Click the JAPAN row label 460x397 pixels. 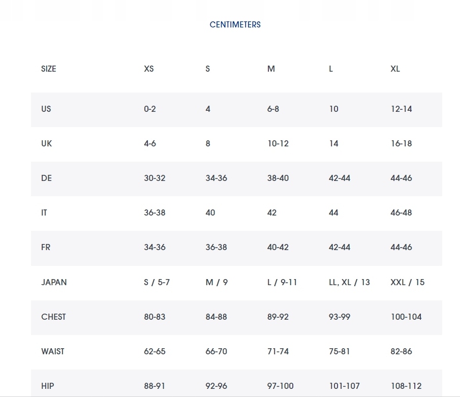[x=54, y=282]
